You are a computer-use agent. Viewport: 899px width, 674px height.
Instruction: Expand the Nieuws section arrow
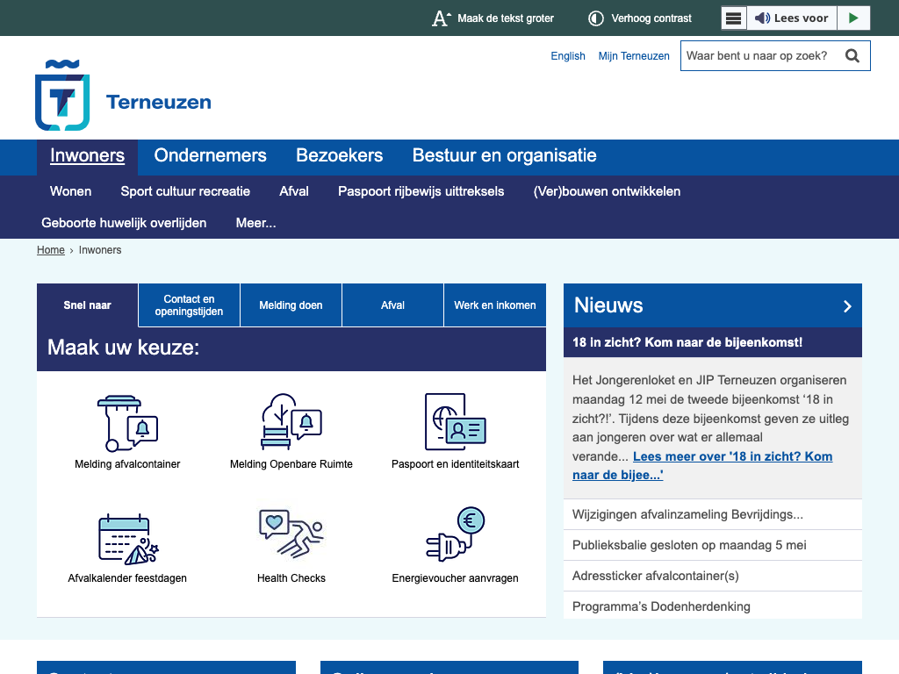847,306
